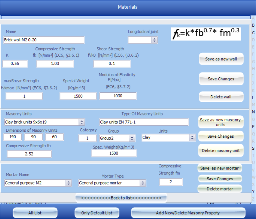Open the Group dropdown showing Group2
The height and width of the screenshot is (219, 256).
point(131,138)
